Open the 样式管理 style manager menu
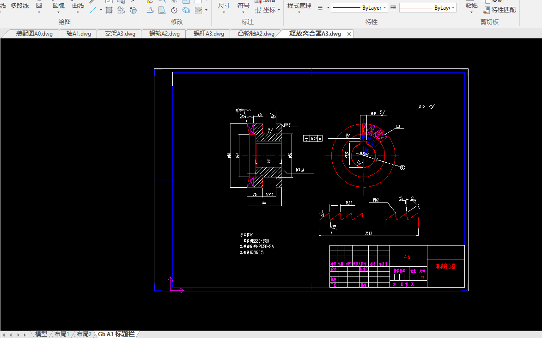The width and height of the screenshot is (542, 338). [x=299, y=8]
